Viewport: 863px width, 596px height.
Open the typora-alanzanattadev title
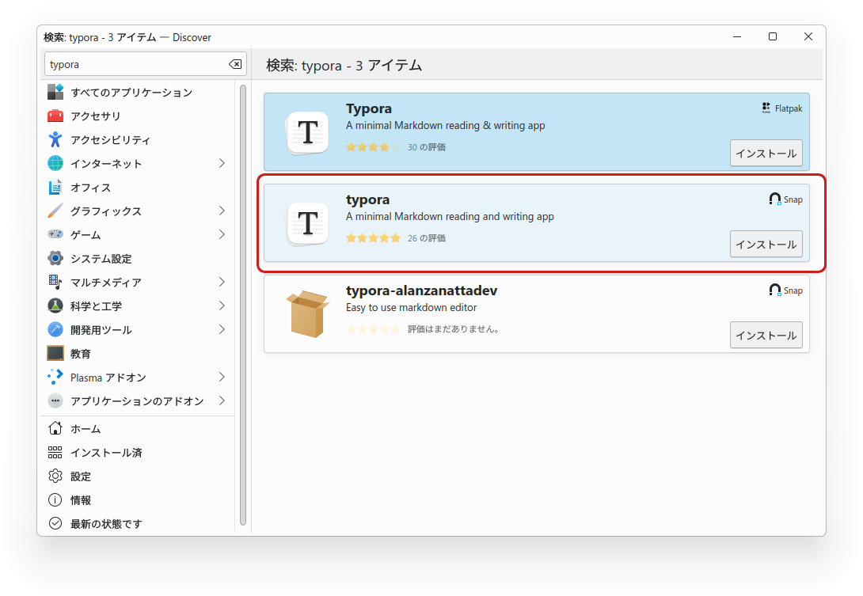click(421, 290)
